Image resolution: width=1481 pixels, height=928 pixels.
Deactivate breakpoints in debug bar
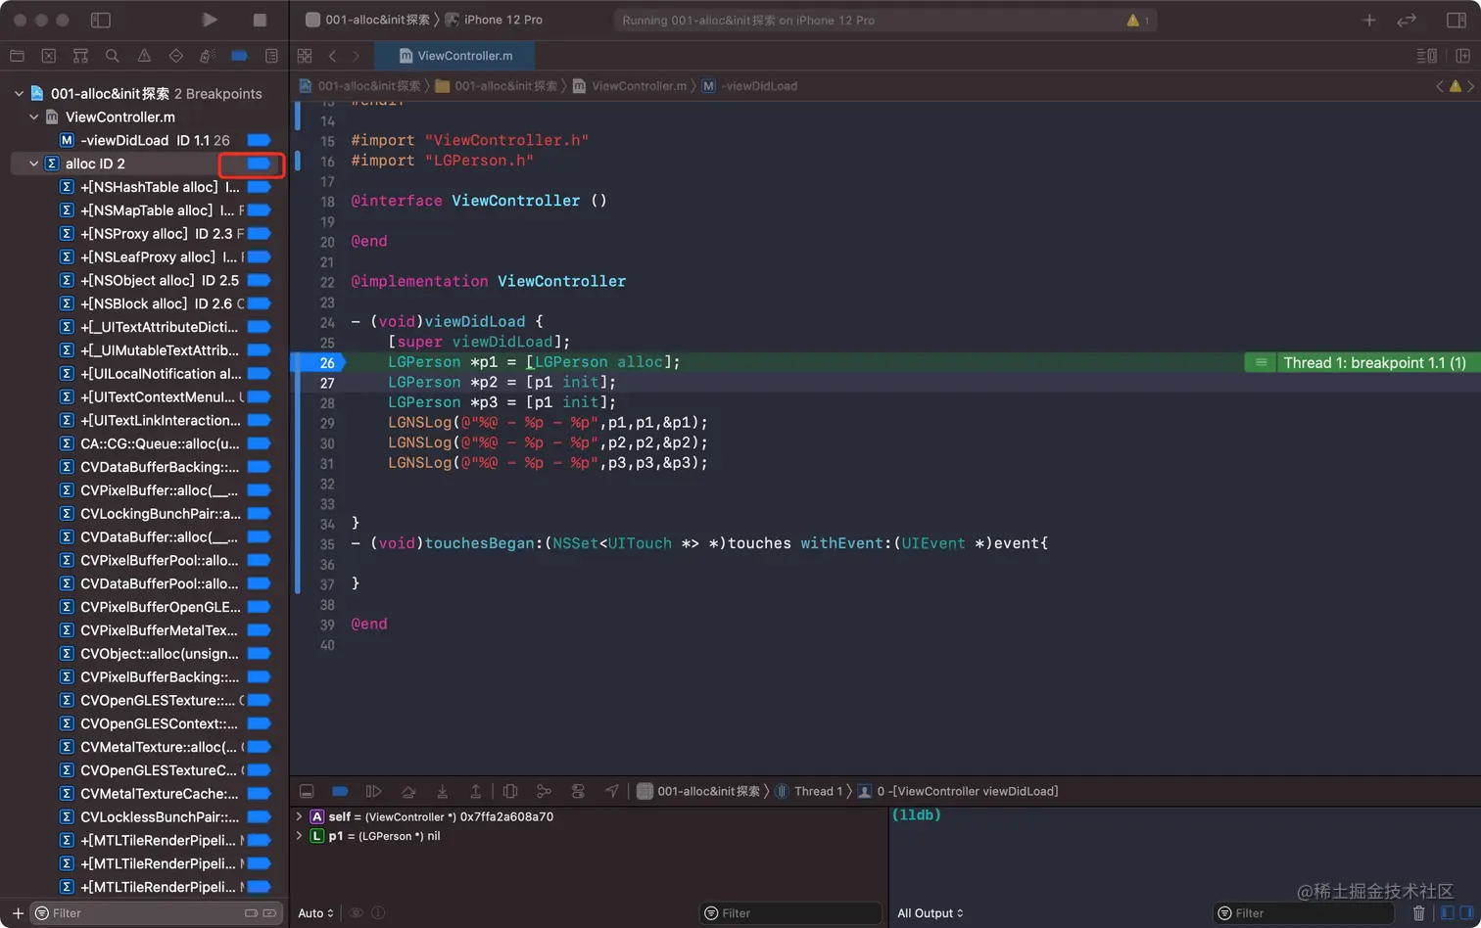pos(340,791)
